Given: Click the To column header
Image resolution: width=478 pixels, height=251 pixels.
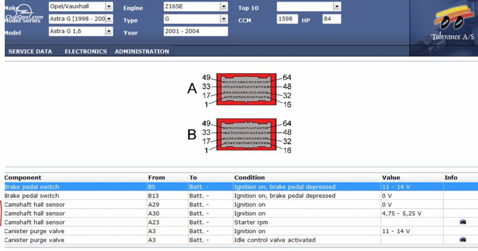Looking at the screenshot, I should click(193, 178).
